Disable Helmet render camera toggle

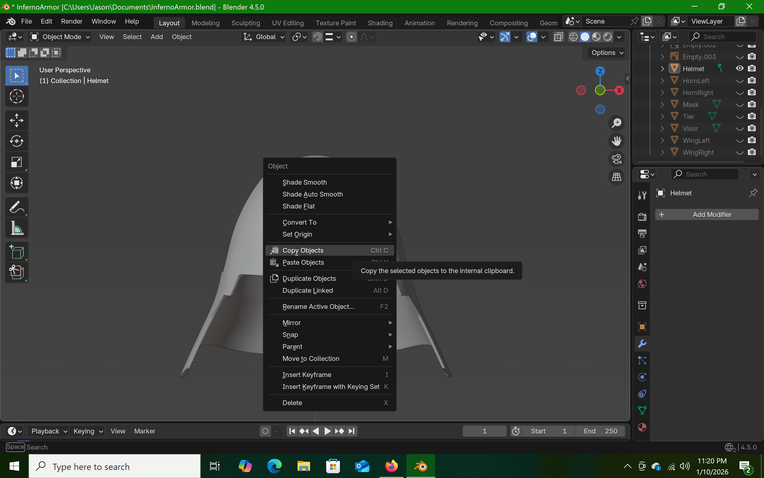(x=752, y=68)
